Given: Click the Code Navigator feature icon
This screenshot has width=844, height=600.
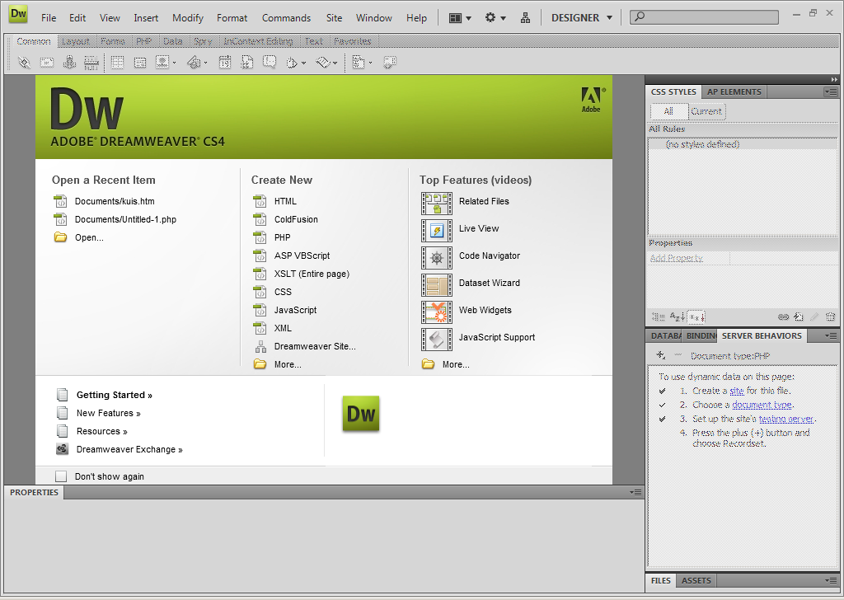Looking at the screenshot, I should point(436,256).
